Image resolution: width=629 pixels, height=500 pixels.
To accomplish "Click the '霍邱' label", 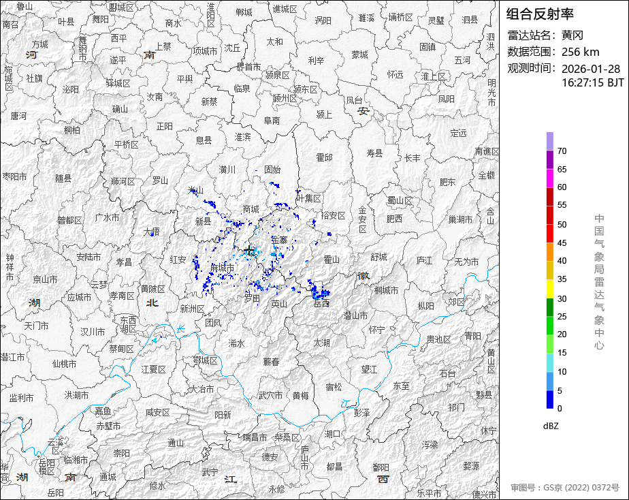I will click(x=324, y=157).
